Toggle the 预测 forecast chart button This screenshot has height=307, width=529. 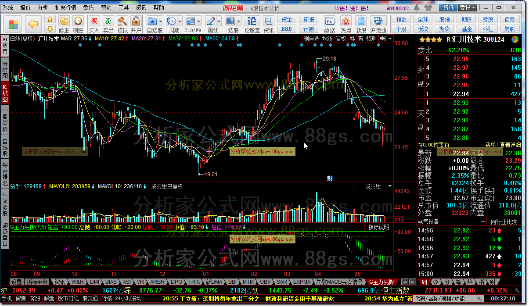pyautogui.click(x=371, y=39)
